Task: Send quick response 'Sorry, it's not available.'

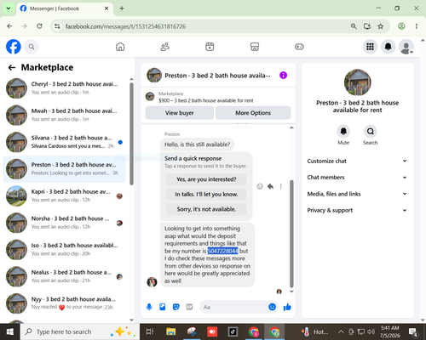Action: click(x=206, y=209)
